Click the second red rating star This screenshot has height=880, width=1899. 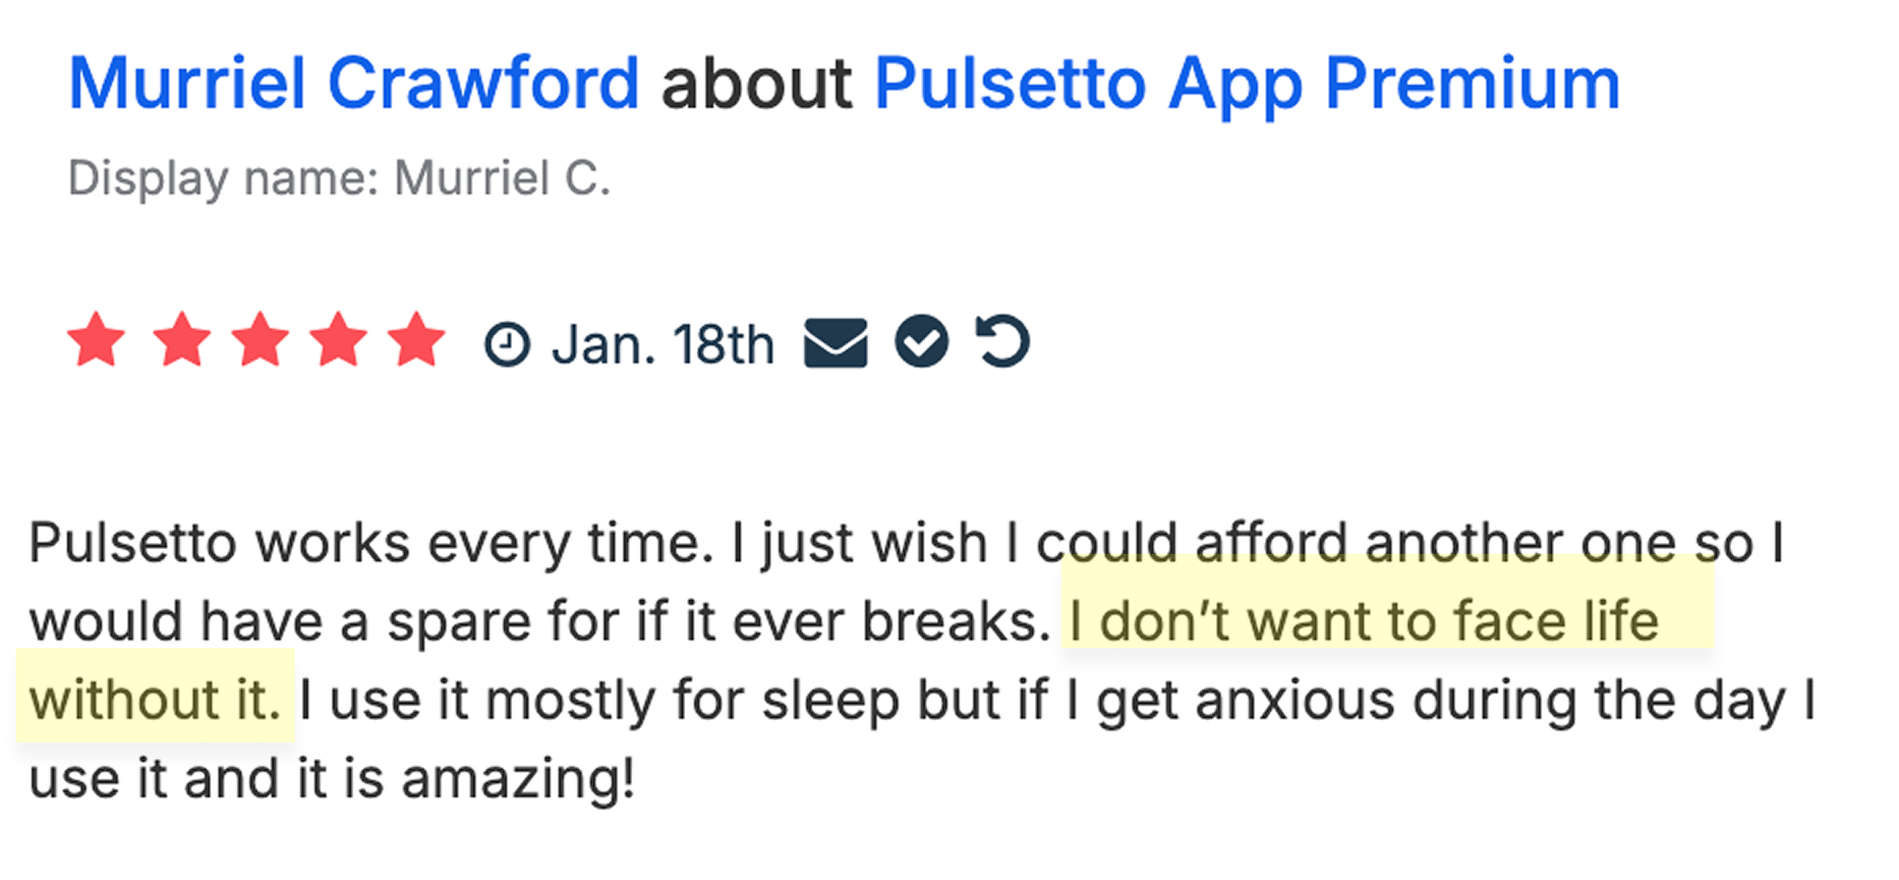click(182, 340)
